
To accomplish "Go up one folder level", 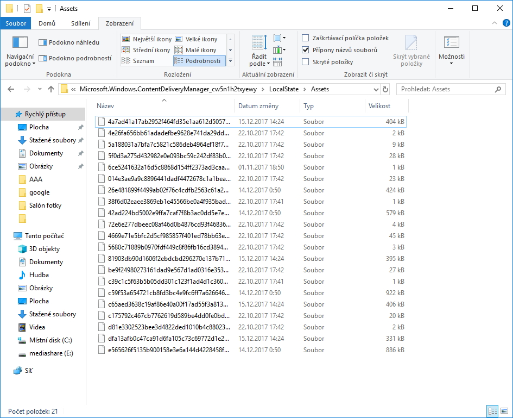I will click(50, 89).
